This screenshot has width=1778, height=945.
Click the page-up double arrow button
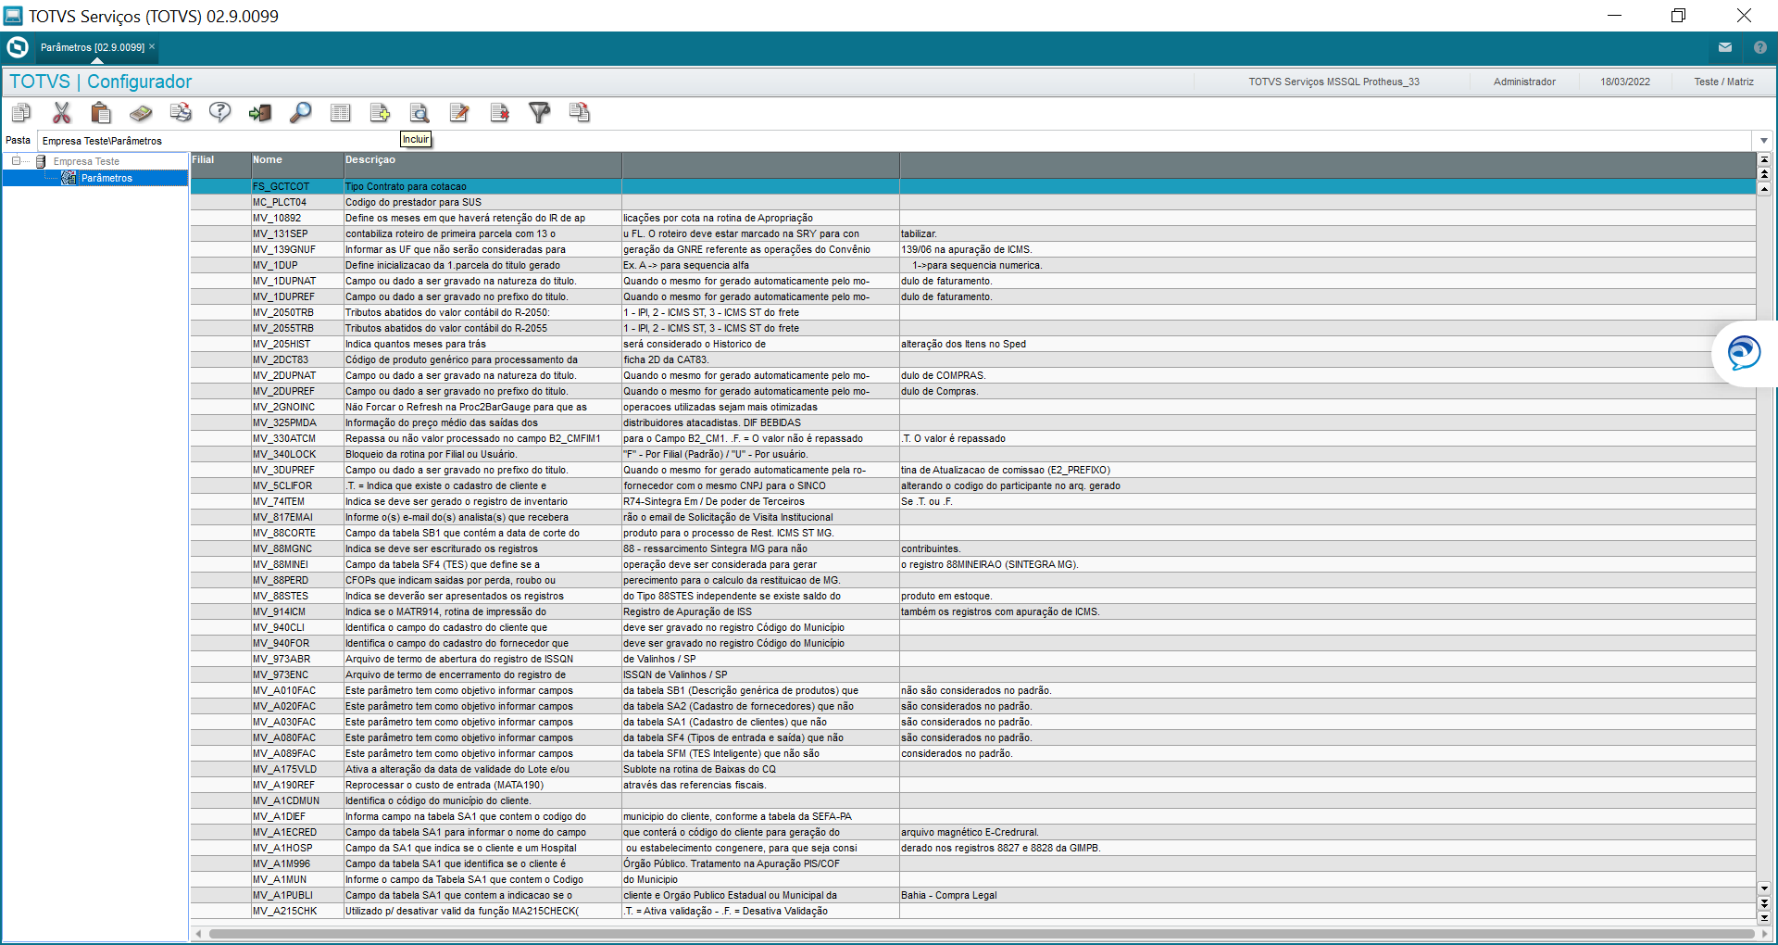point(1764,174)
